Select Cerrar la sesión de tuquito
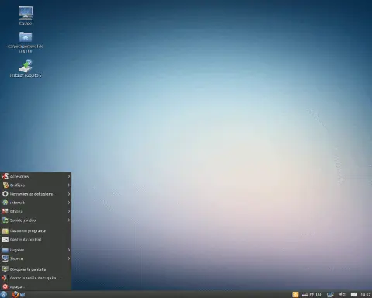Viewport: 372px width, 298px height. click(x=36, y=278)
